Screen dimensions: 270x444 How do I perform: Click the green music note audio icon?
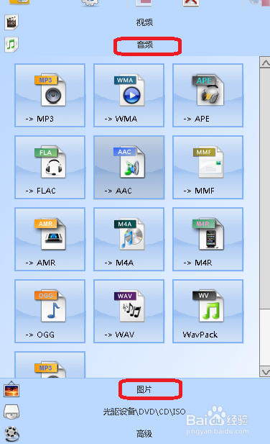11,45
